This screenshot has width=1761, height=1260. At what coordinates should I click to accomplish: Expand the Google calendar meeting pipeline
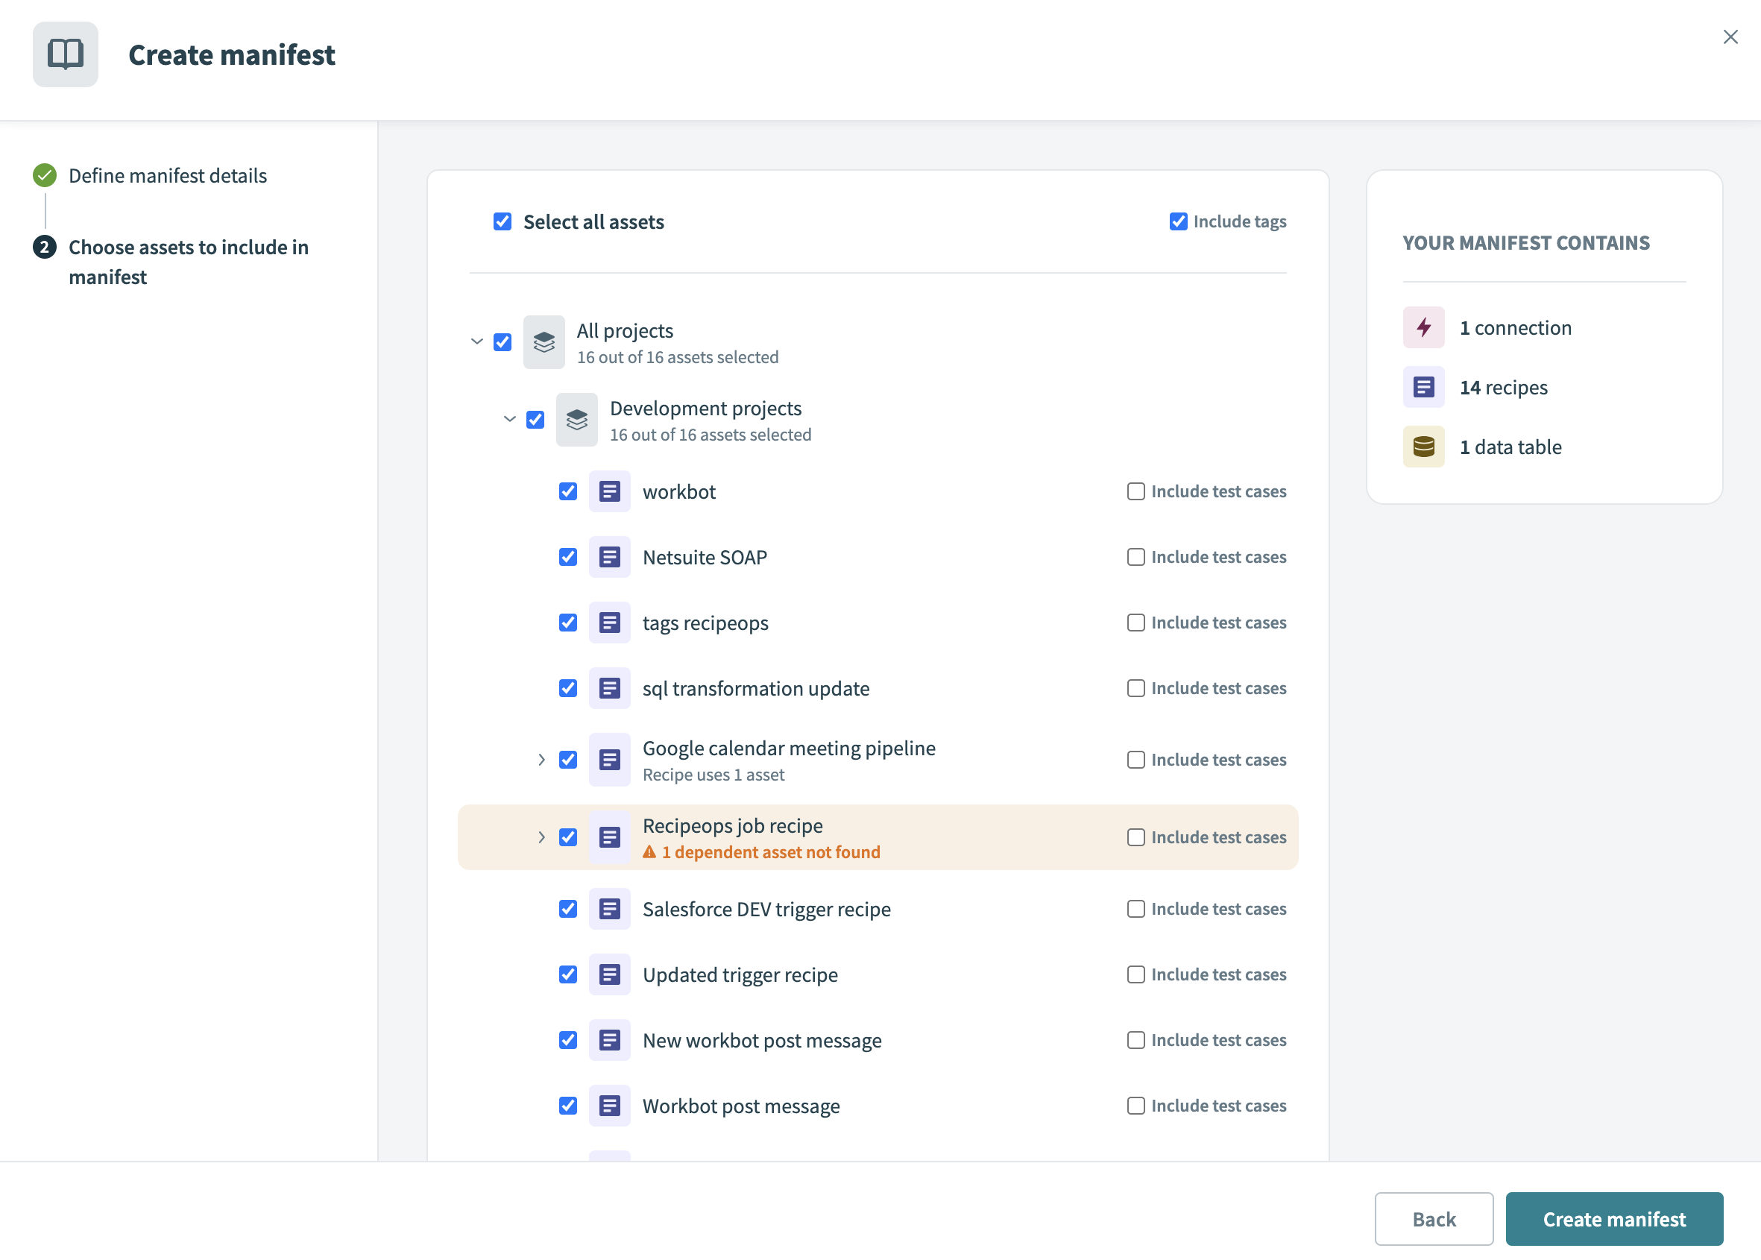tap(541, 760)
